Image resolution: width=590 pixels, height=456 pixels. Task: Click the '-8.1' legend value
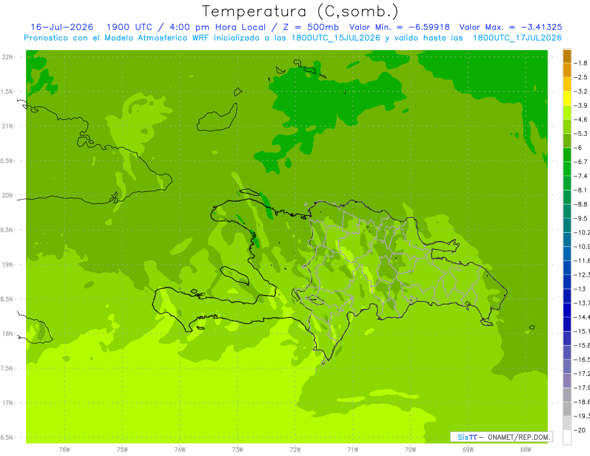(581, 190)
